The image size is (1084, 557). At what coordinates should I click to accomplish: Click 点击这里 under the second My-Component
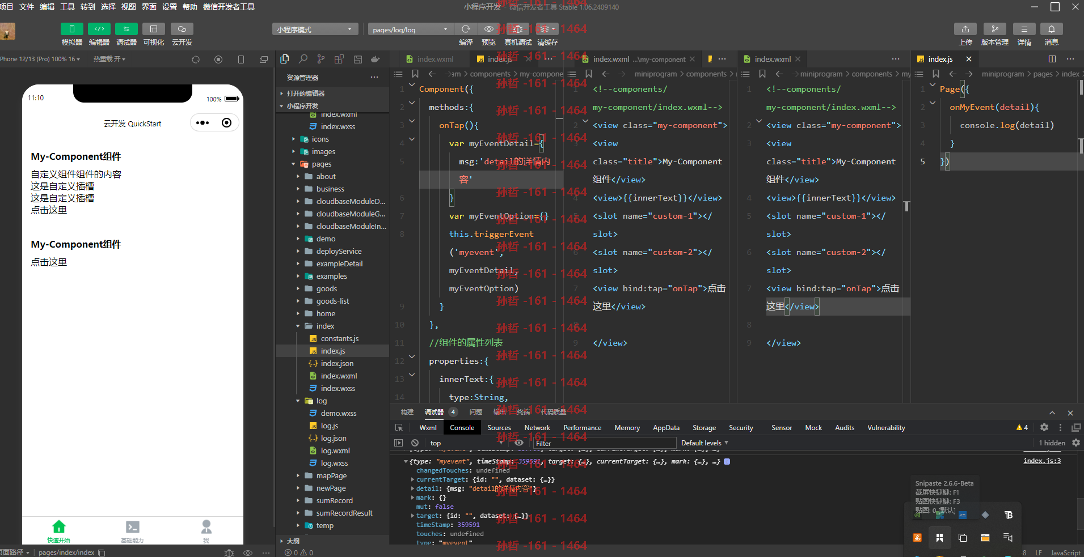point(49,262)
